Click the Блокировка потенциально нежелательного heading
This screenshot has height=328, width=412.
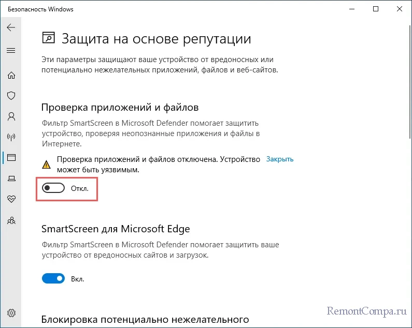click(x=145, y=319)
